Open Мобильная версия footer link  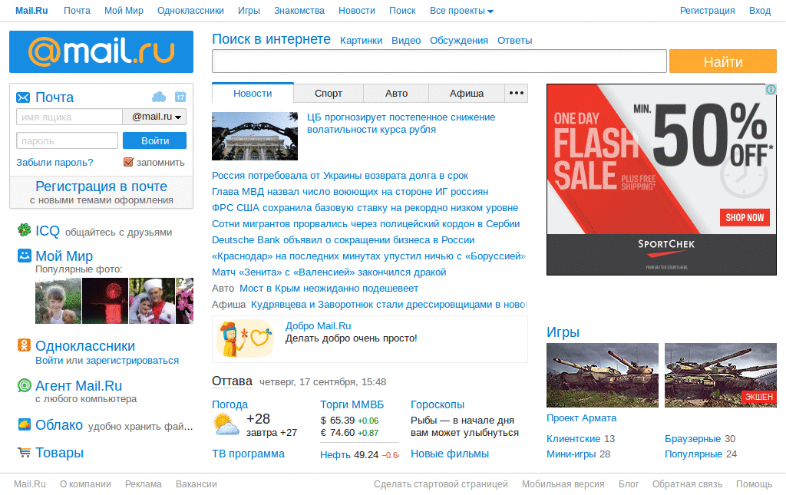coord(563,484)
